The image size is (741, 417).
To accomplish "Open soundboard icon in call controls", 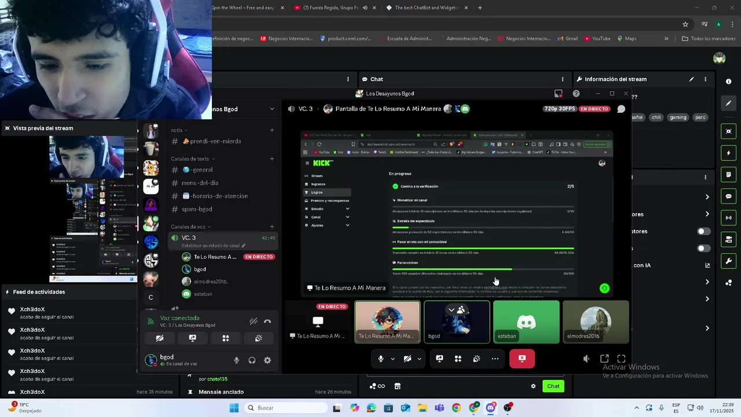I will point(476,359).
